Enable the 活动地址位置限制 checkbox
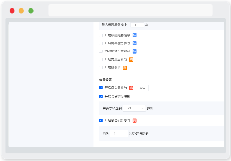Viewport: 231px width, 161px height. [101, 51]
